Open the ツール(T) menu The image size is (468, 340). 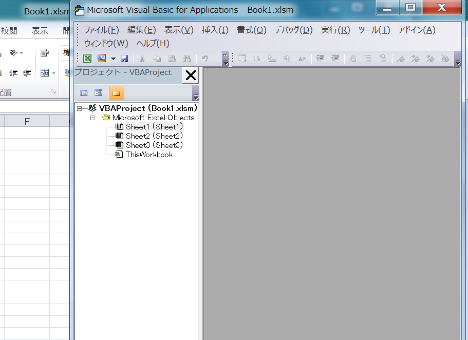tap(374, 30)
